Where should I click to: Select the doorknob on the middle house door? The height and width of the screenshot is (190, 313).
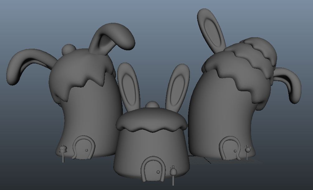click(158, 172)
